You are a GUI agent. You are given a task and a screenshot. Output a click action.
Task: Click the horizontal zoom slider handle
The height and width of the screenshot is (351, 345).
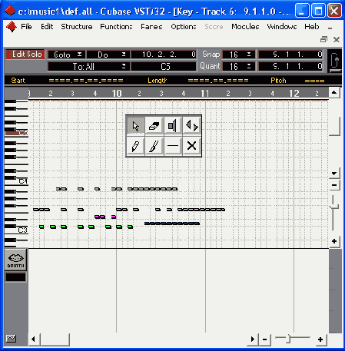[x=289, y=339]
